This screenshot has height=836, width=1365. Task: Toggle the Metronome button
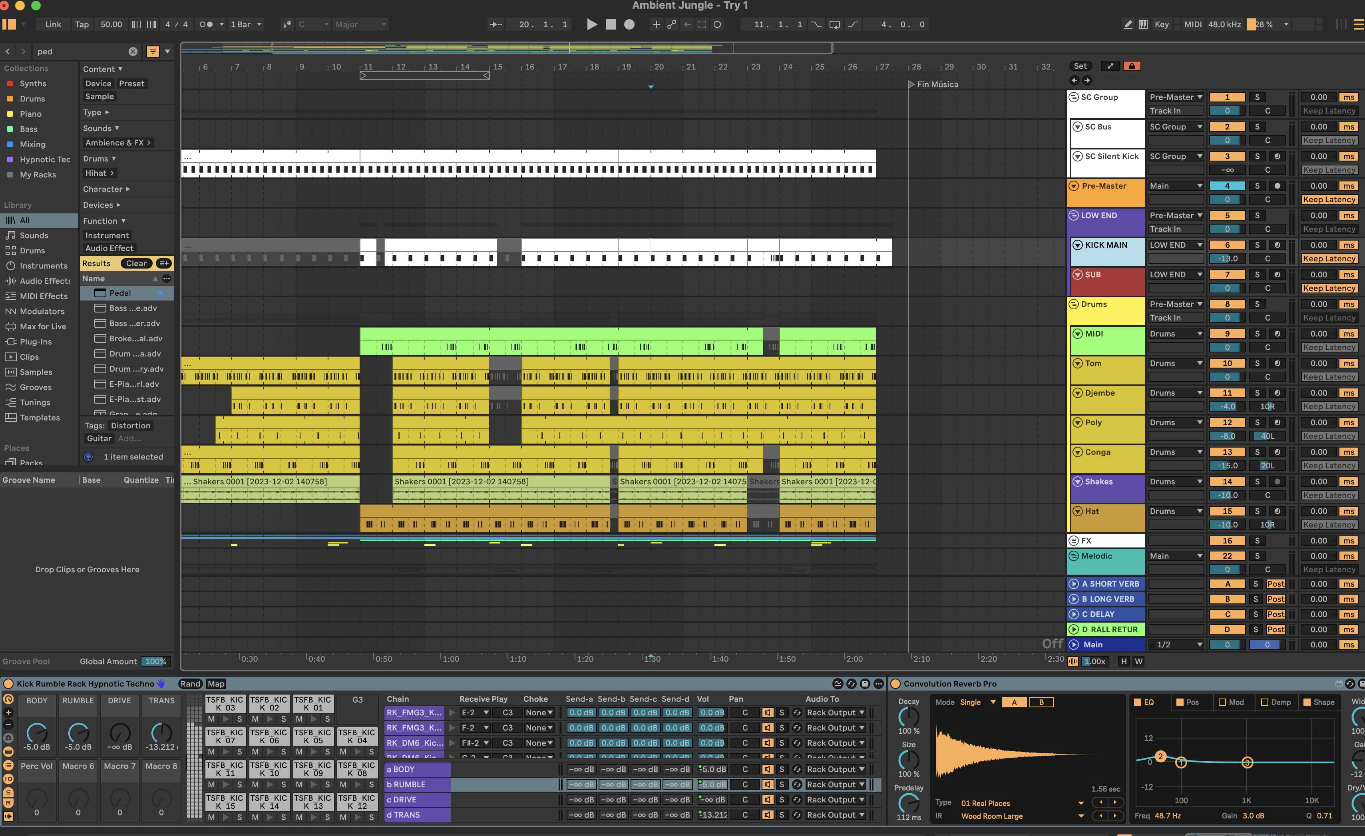point(205,24)
